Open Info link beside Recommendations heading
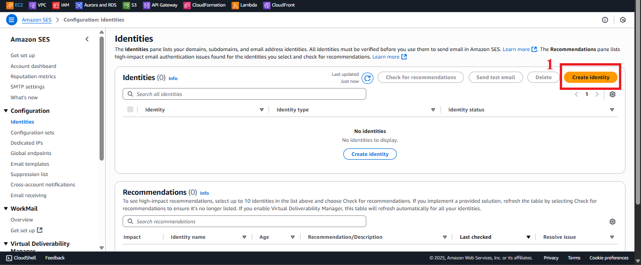This screenshot has height=265, width=641. pyautogui.click(x=204, y=193)
